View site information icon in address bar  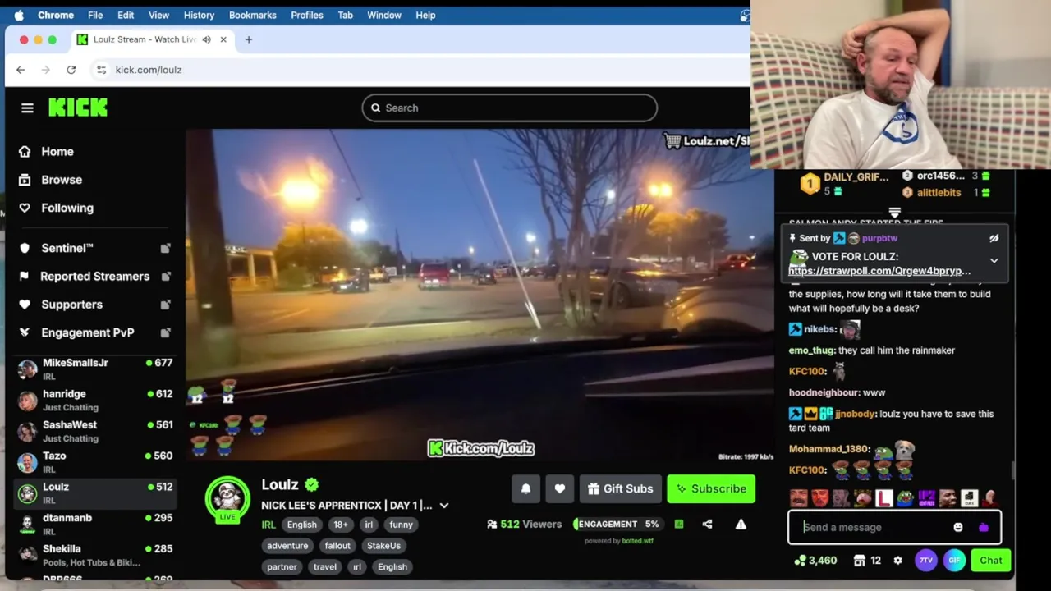(x=101, y=70)
